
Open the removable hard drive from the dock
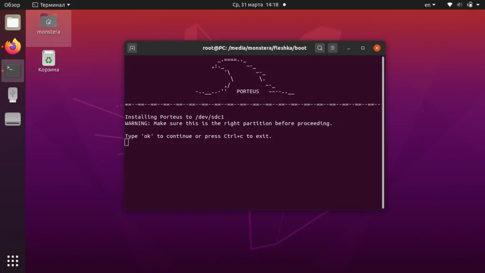[12, 119]
